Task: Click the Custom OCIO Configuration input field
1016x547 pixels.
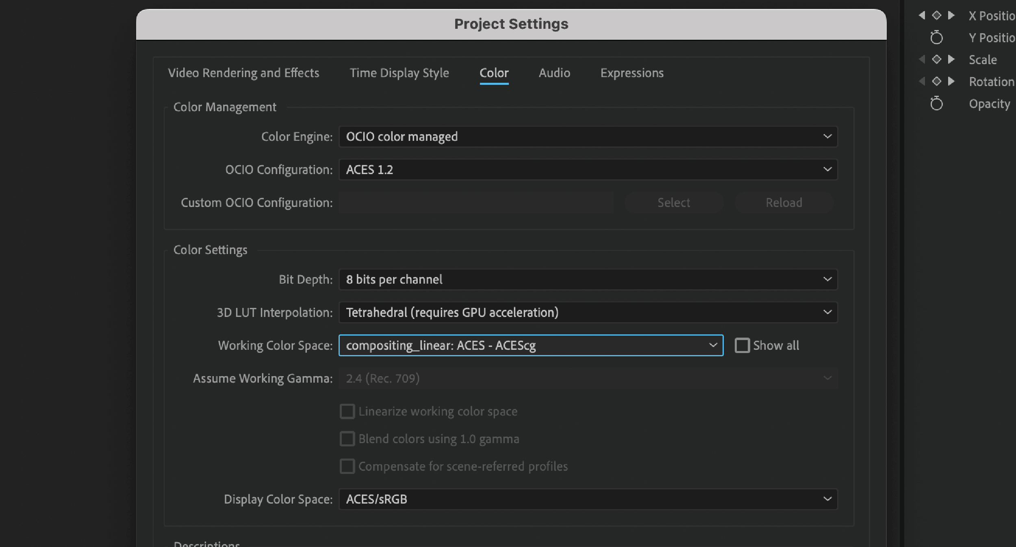Action: click(x=475, y=202)
